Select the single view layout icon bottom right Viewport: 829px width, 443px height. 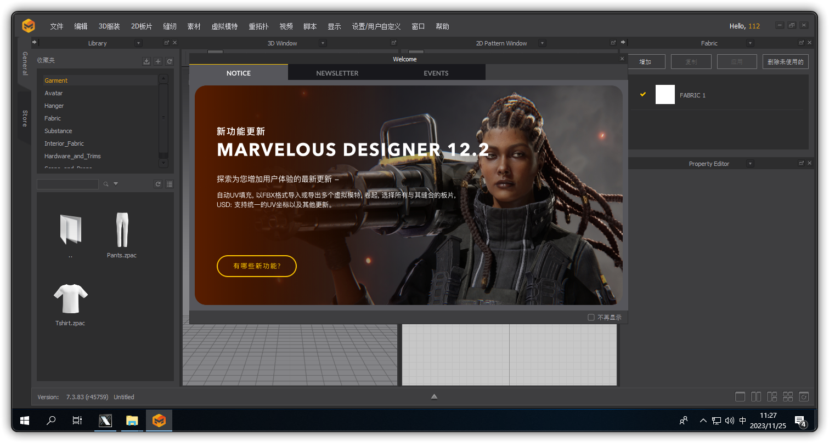[740, 396]
